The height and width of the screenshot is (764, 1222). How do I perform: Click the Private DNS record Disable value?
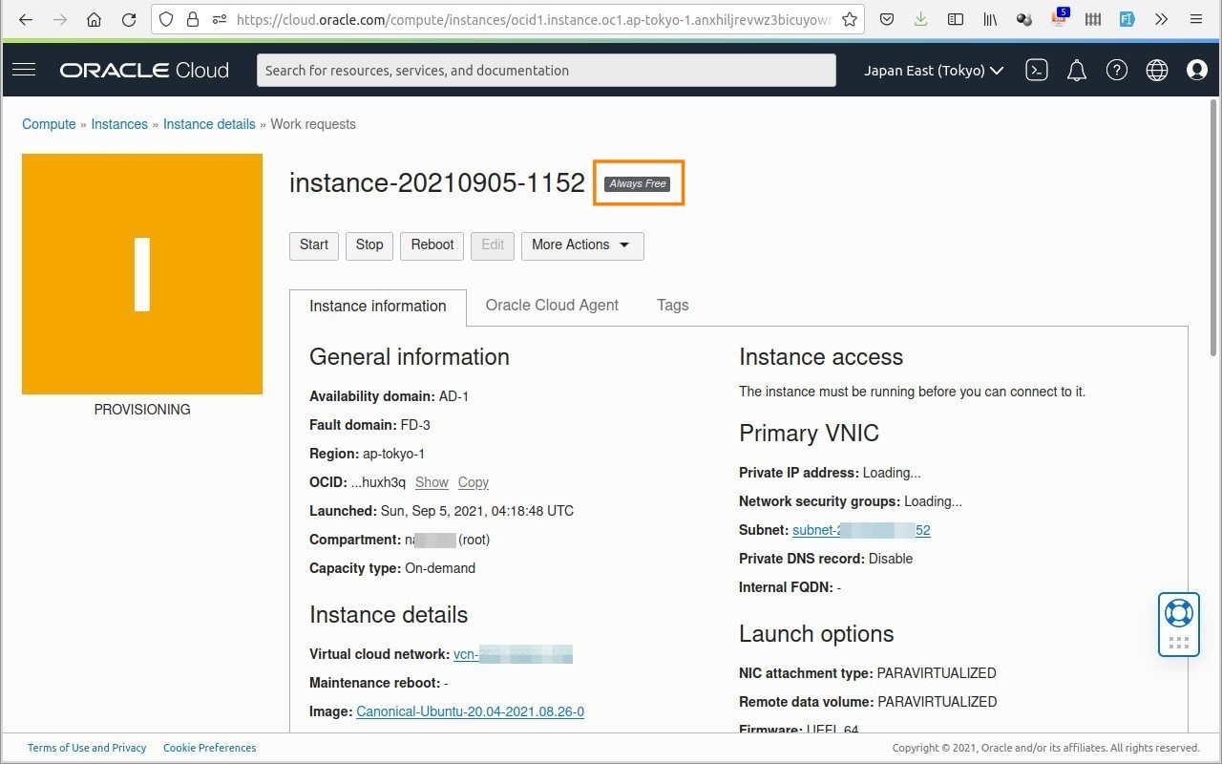pos(891,559)
